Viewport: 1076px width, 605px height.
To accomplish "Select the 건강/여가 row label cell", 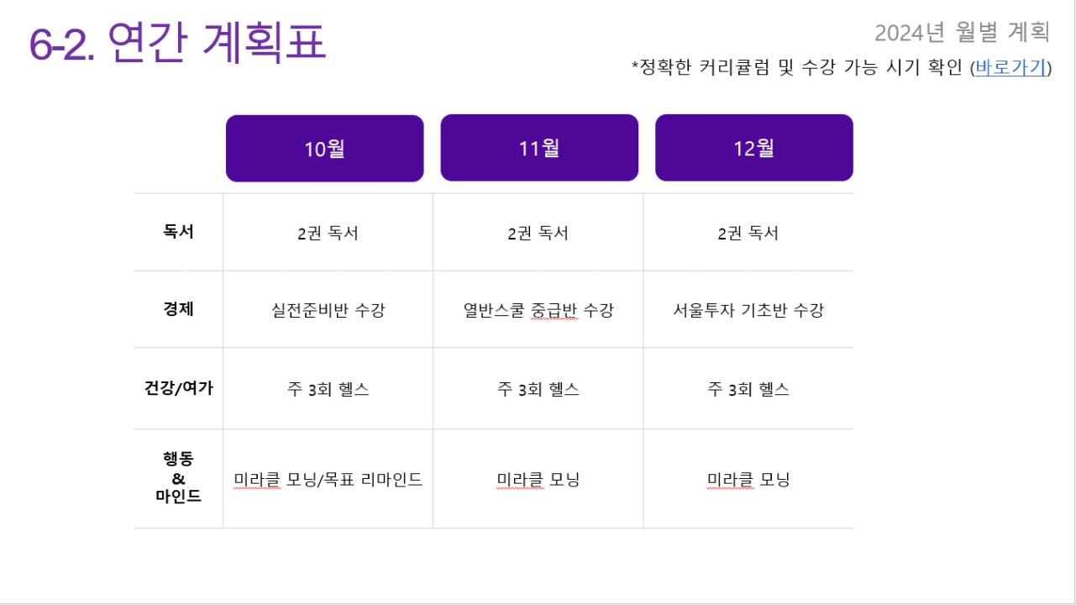I will tap(178, 389).
